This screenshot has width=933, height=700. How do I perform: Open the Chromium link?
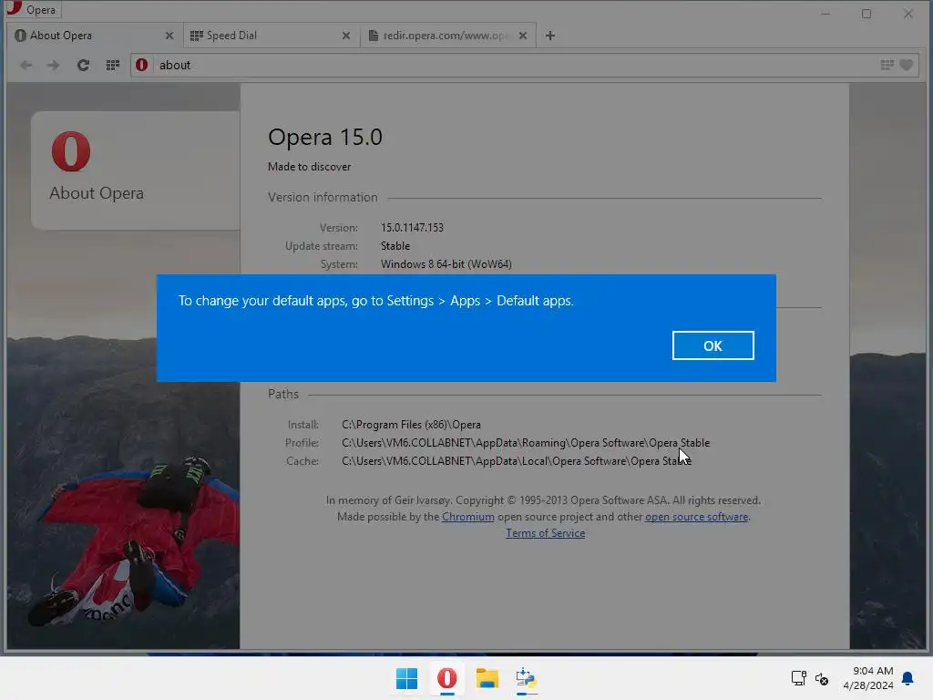click(467, 517)
